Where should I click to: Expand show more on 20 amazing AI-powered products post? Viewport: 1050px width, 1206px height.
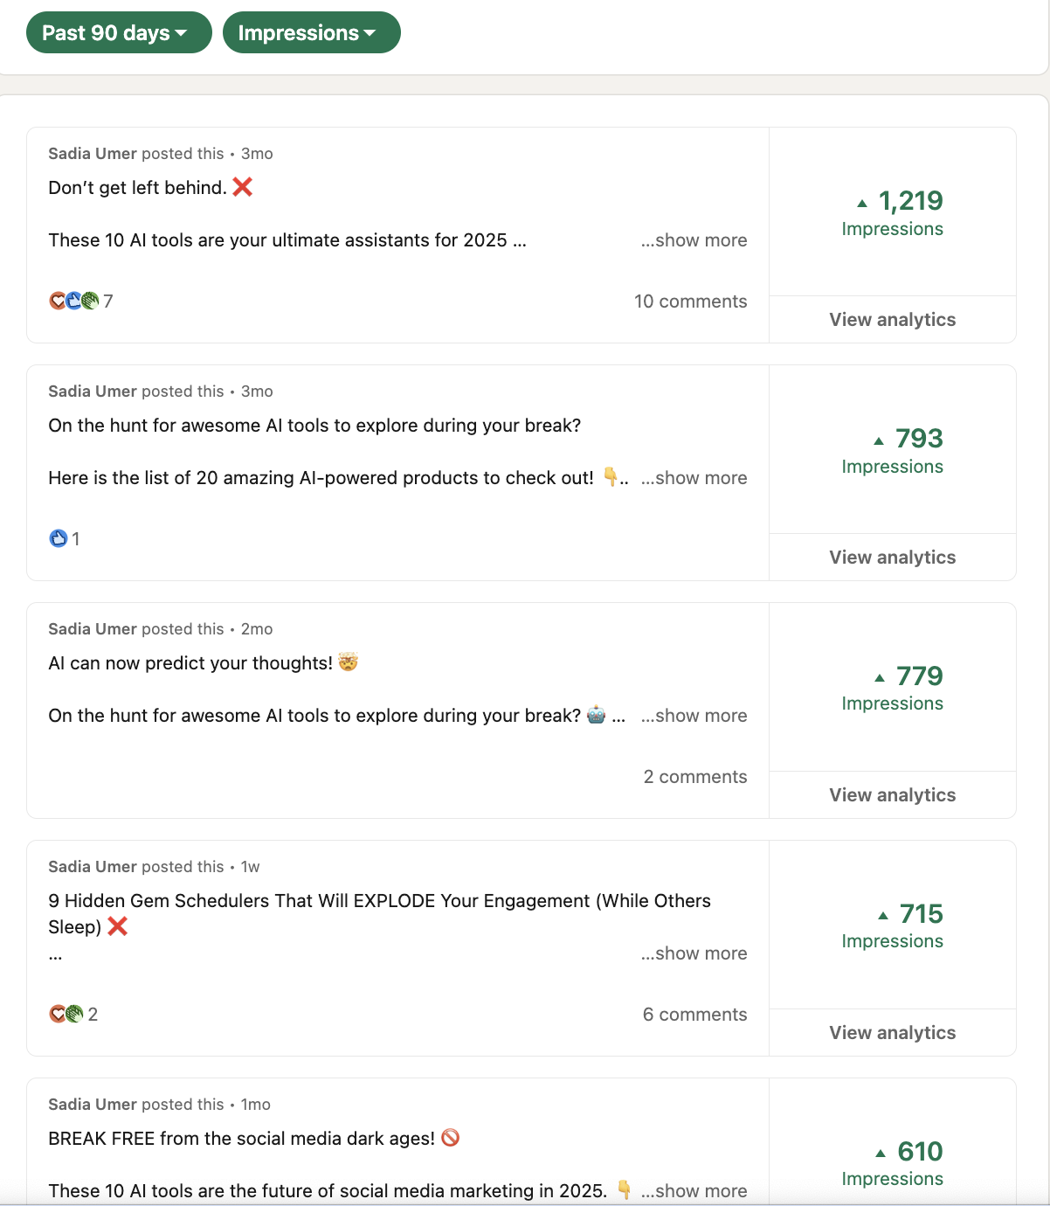point(694,478)
